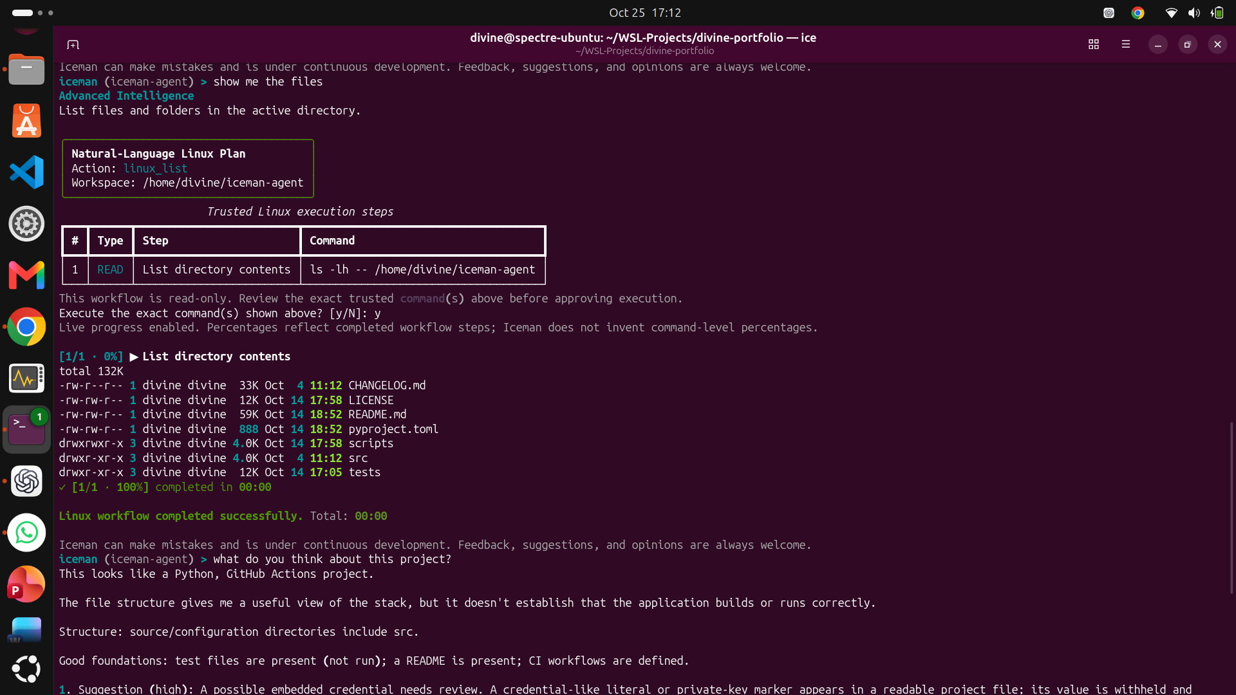Open Ubuntu Show Applications button
The height and width of the screenshot is (695, 1236).
(x=26, y=669)
